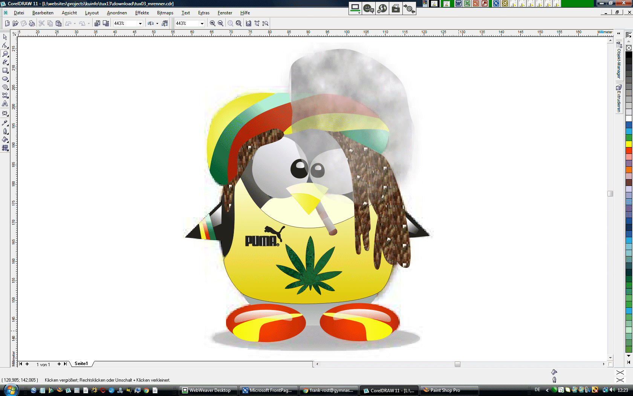Switch to Microsoft FrontPage taskbar button

pyautogui.click(x=269, y=390)
